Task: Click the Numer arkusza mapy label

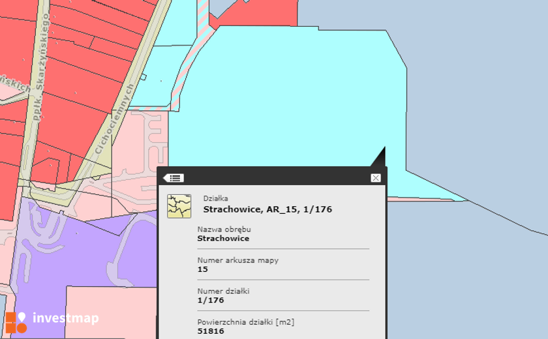Action: (238, 260)
